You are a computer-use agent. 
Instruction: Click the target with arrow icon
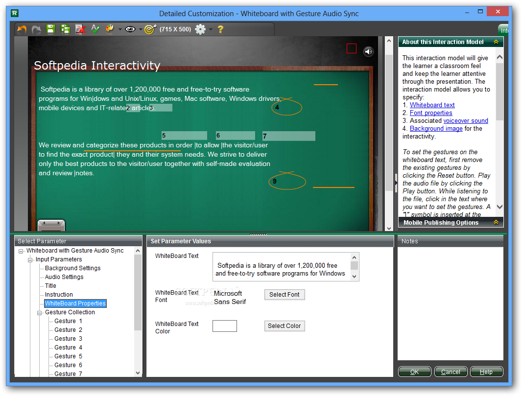[x=150, y=29]
